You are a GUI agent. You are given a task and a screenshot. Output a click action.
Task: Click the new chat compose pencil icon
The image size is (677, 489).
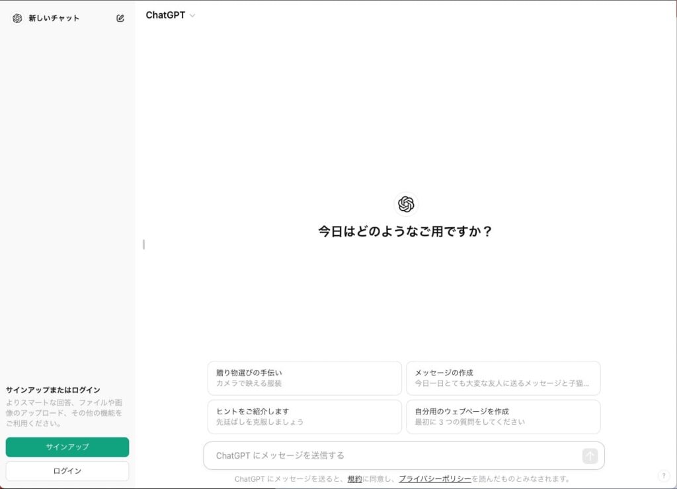(x=120, y=18)
